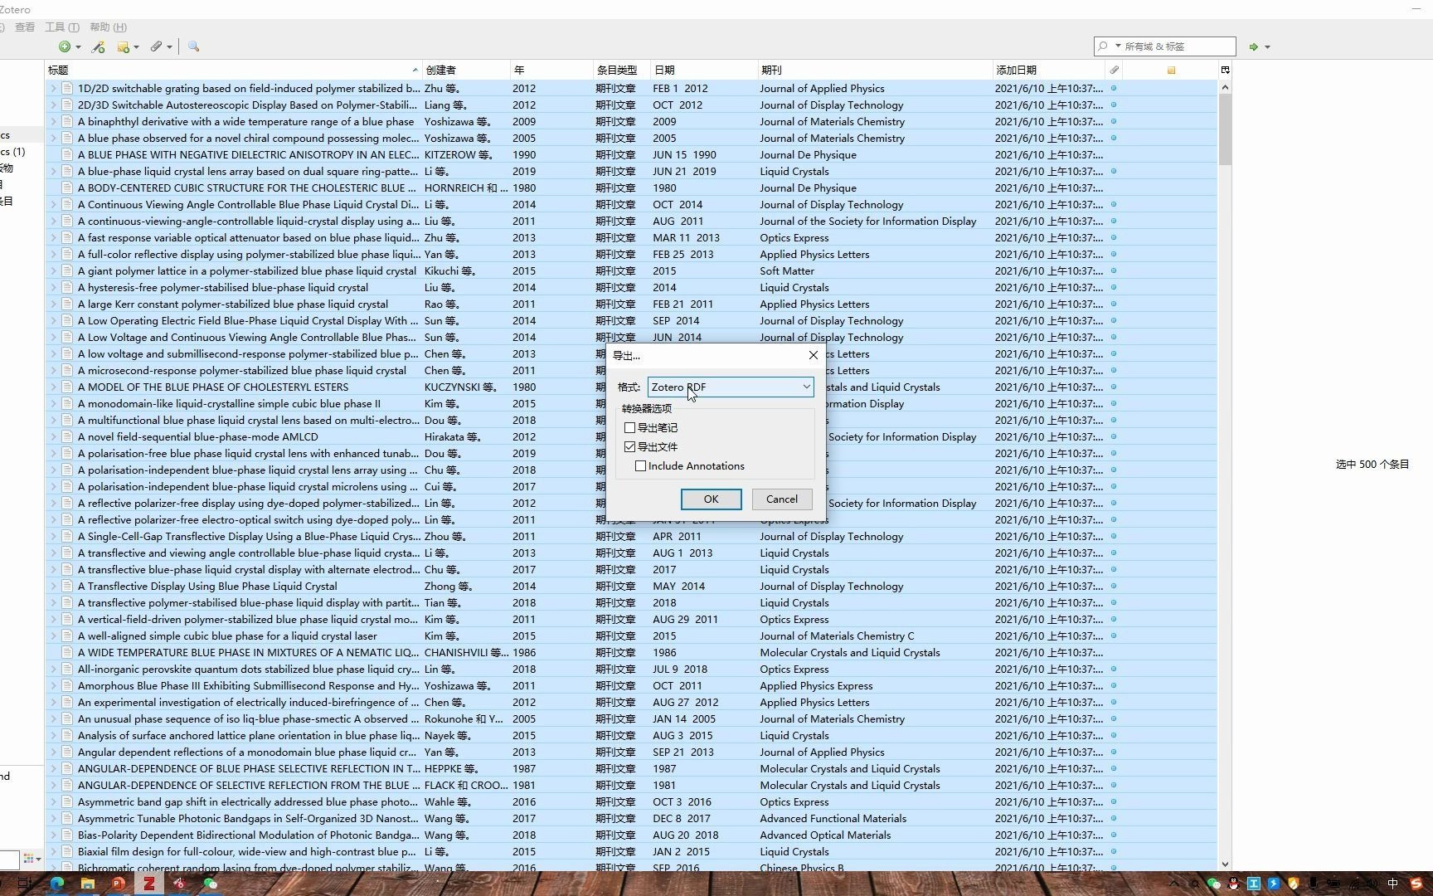Click scrollbar down arrow of items list
The width and height of the screenshot is (1433, 896).
click(1225, 864)
